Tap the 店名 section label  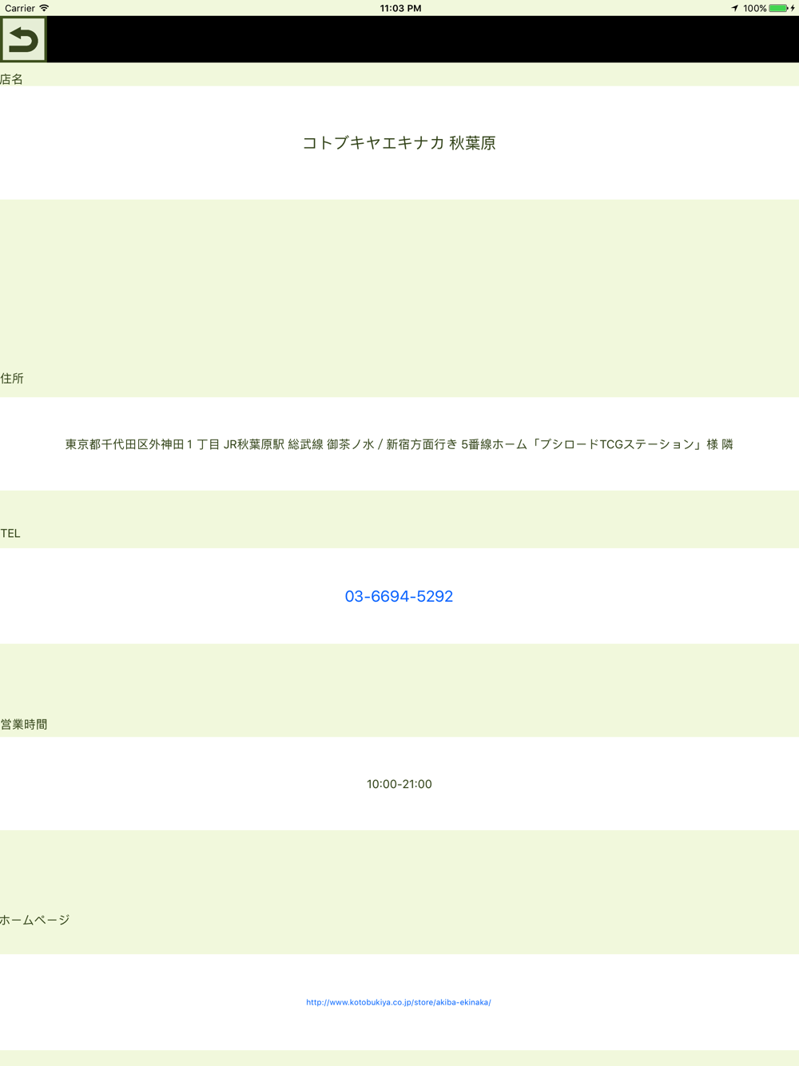coord(12,79)
